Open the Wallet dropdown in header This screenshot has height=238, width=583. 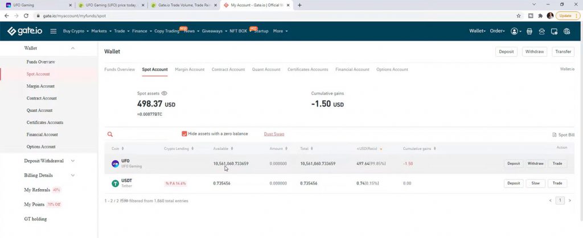(478, 31)
